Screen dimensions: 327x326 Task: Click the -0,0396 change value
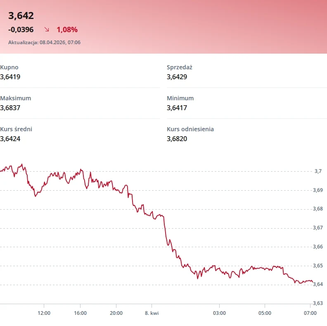tap(21, 30)
